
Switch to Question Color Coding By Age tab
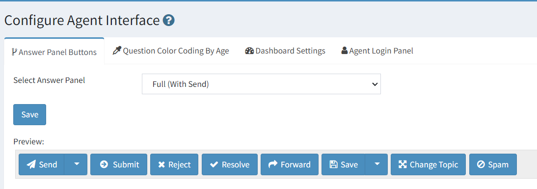(170, 51)
